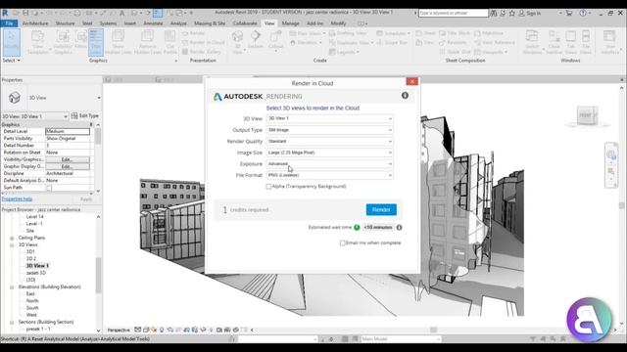Open the Massing & Site ribbon tab

tap(210, 23)
